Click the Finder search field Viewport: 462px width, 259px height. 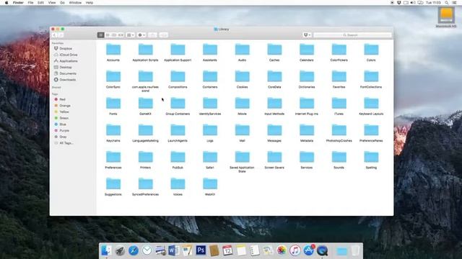[353, 35]
